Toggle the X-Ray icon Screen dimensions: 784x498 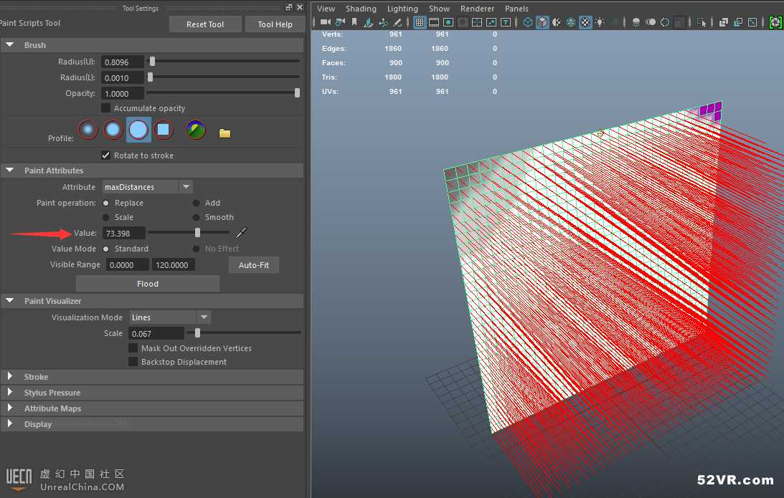click(x=724, y=22)
